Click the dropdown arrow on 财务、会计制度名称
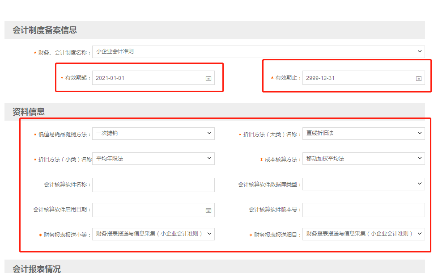The height and width of the screenshot is (273, 434). 420,51
